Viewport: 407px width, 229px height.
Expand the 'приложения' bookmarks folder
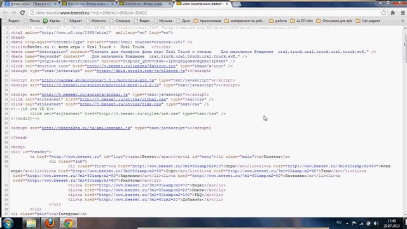click(207, 21)
